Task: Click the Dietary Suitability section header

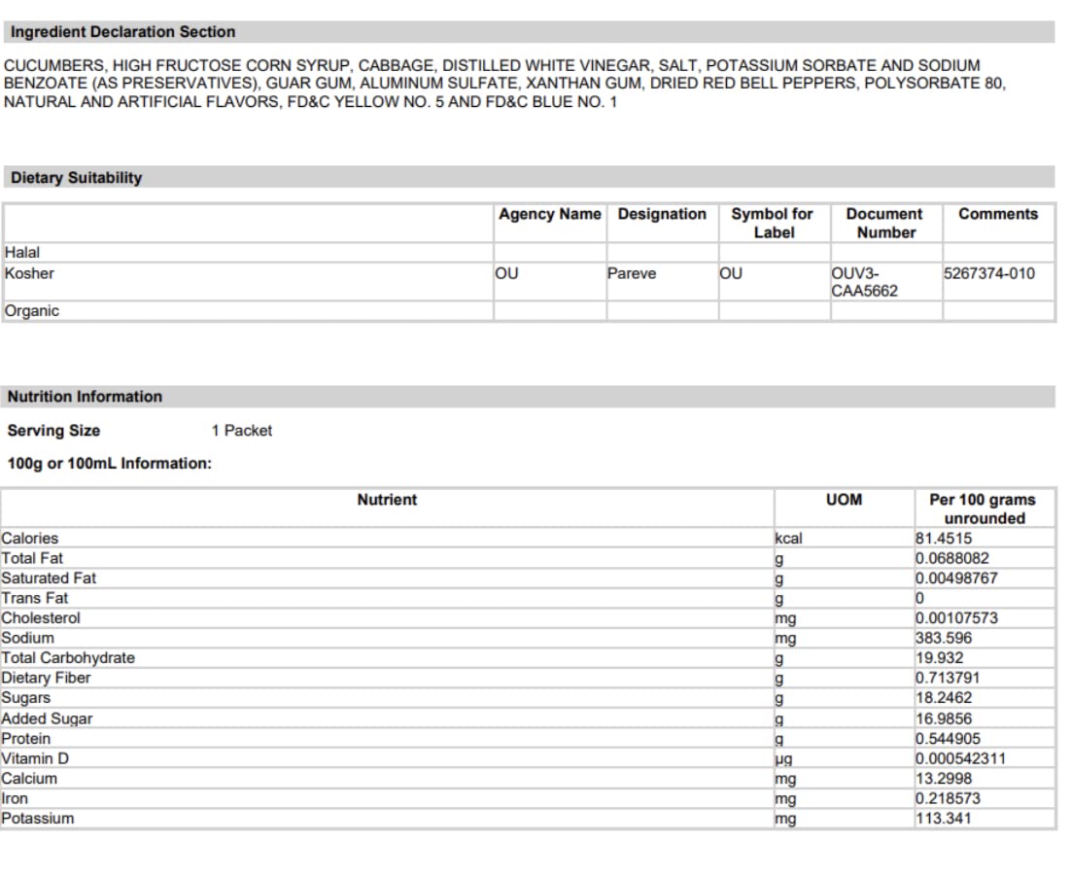Action: 76,178
